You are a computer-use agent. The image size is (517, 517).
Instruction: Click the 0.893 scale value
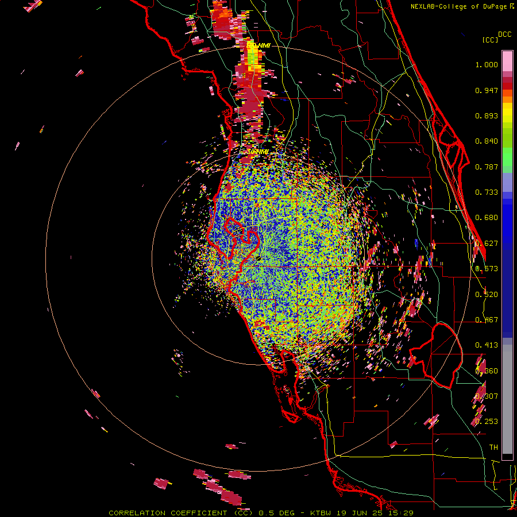[x=487, y=115]
